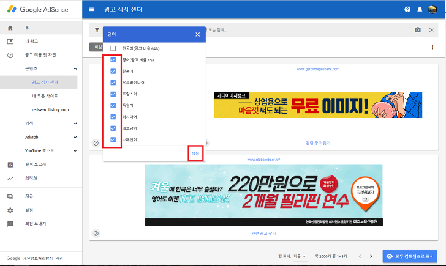Open the 개인정보처리방침 privacy link
The width and height of the screenshot is (446, 266).
click(38, 259)
